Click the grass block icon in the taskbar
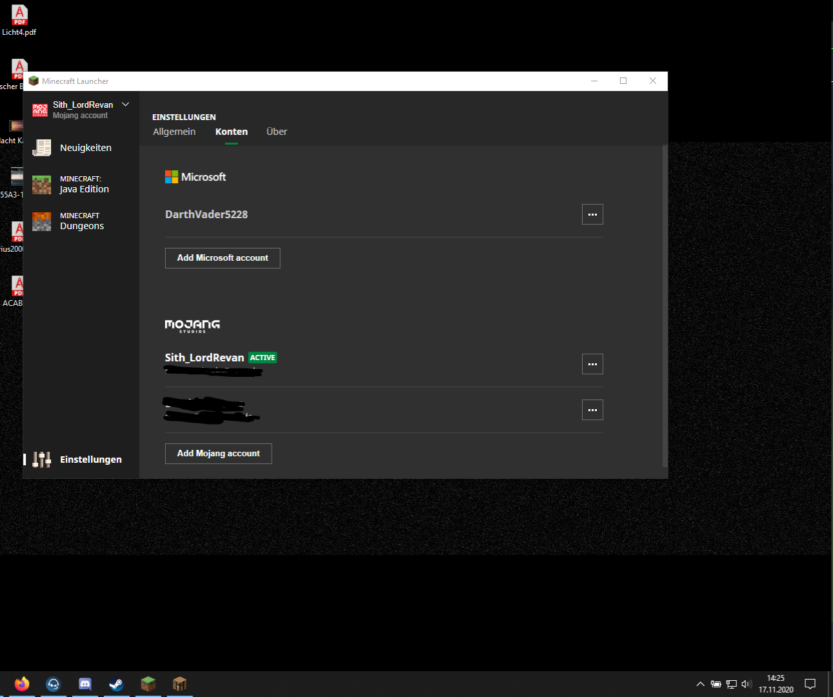The width and height of the screenshot is (833, 697). pos(148,684)
